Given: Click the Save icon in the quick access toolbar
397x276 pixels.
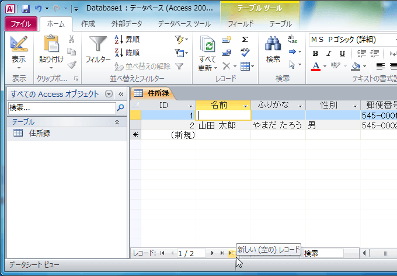Looking at the screenshot, I should click(26, 9).
